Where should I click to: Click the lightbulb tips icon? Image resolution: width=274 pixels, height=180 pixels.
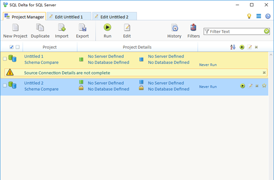249,16
